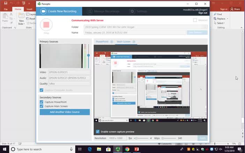Click the Apply button
Screen dimensions: 245x153
pos(202,138)
